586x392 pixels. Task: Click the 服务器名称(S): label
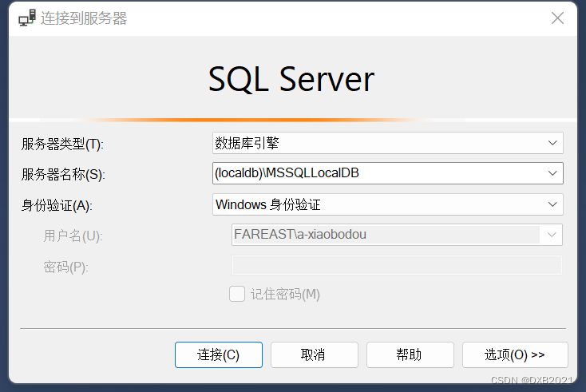point(63,175)
